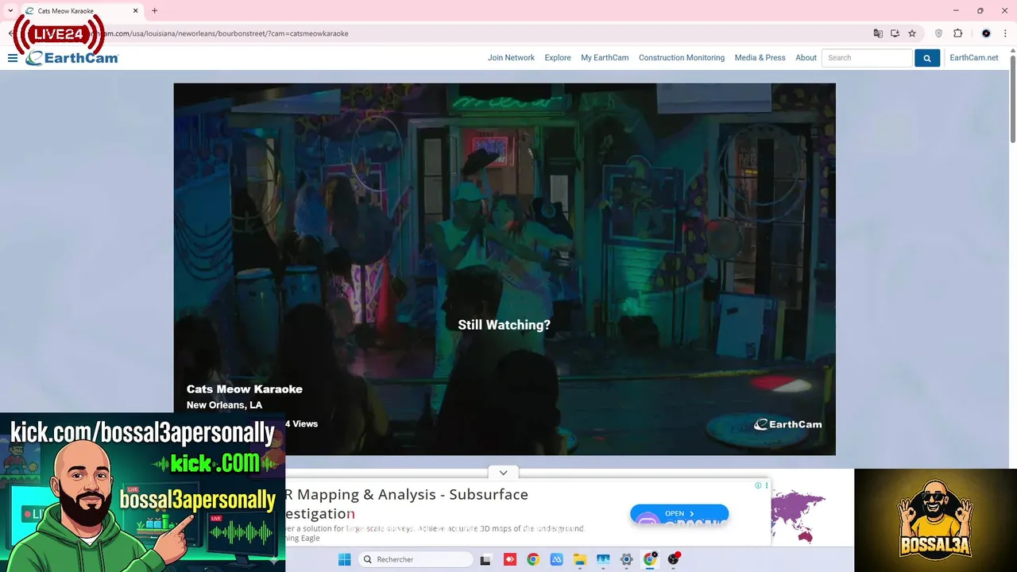Open the monitor-picture app on taskbar

pyautogui.click(x=603, y=559)
